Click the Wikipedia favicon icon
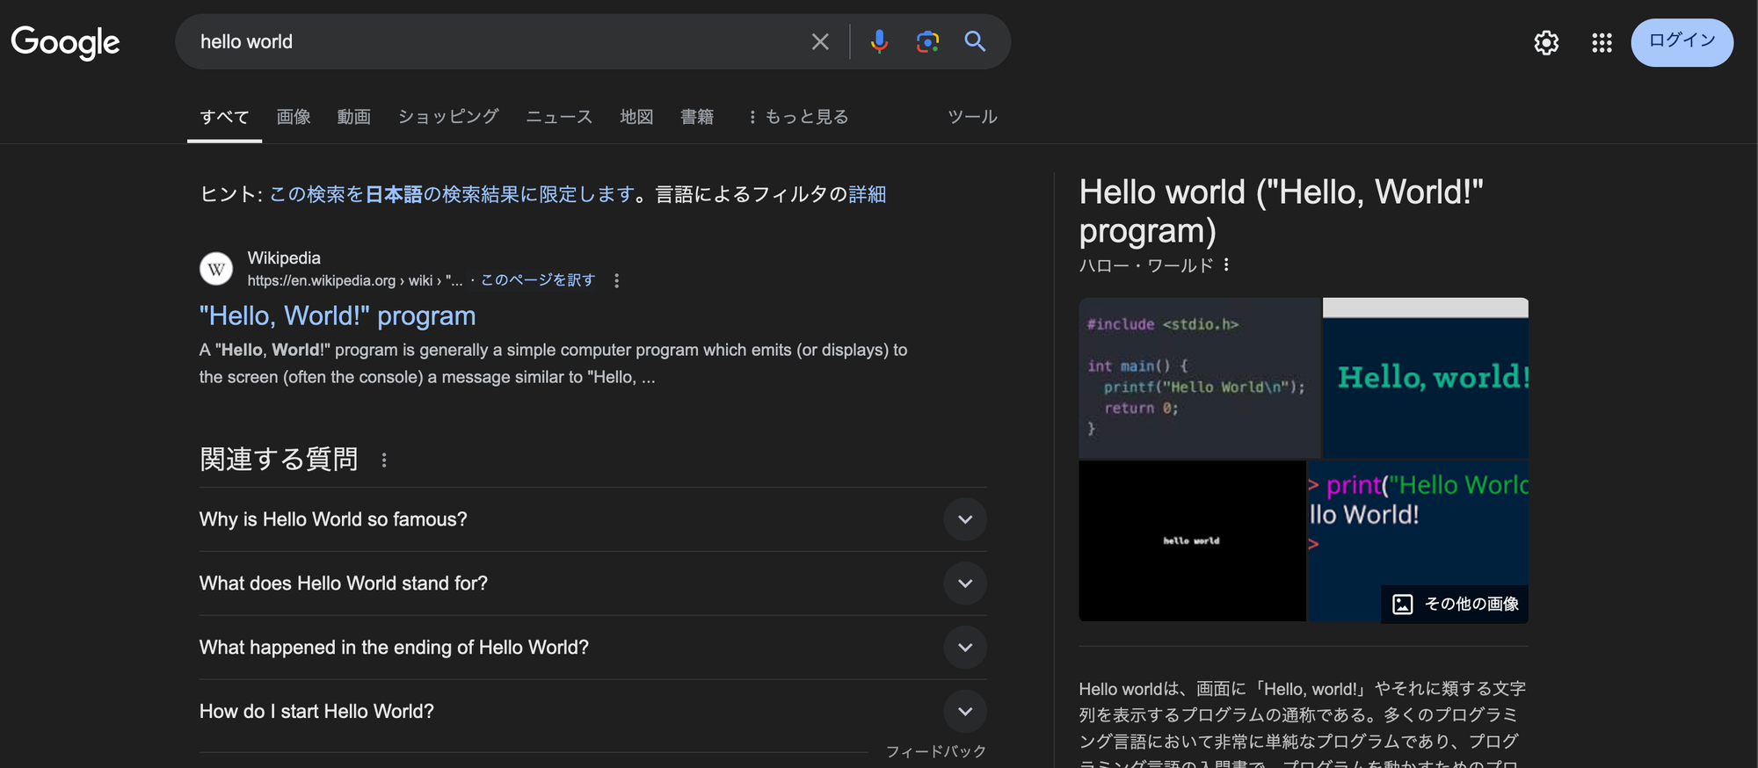Screen dimensions: 1758x768 [216, 269]
